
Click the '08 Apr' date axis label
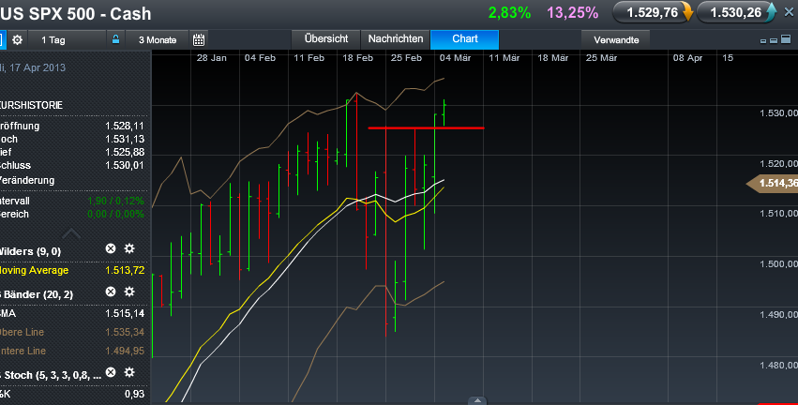click(x=687, y=58)
